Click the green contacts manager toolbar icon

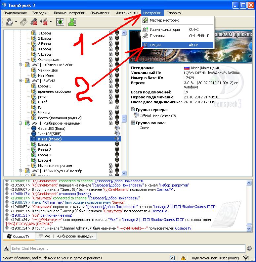(72, 22)
